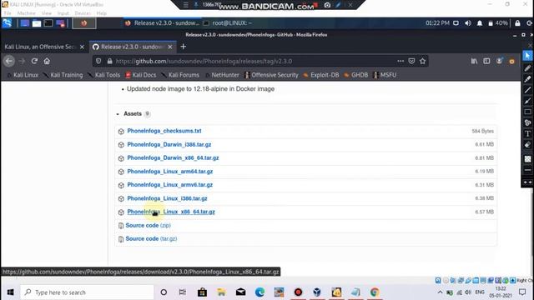Show the Firefox sidebar icon
This screenshot has height=300, width=534.
[486, 61]
